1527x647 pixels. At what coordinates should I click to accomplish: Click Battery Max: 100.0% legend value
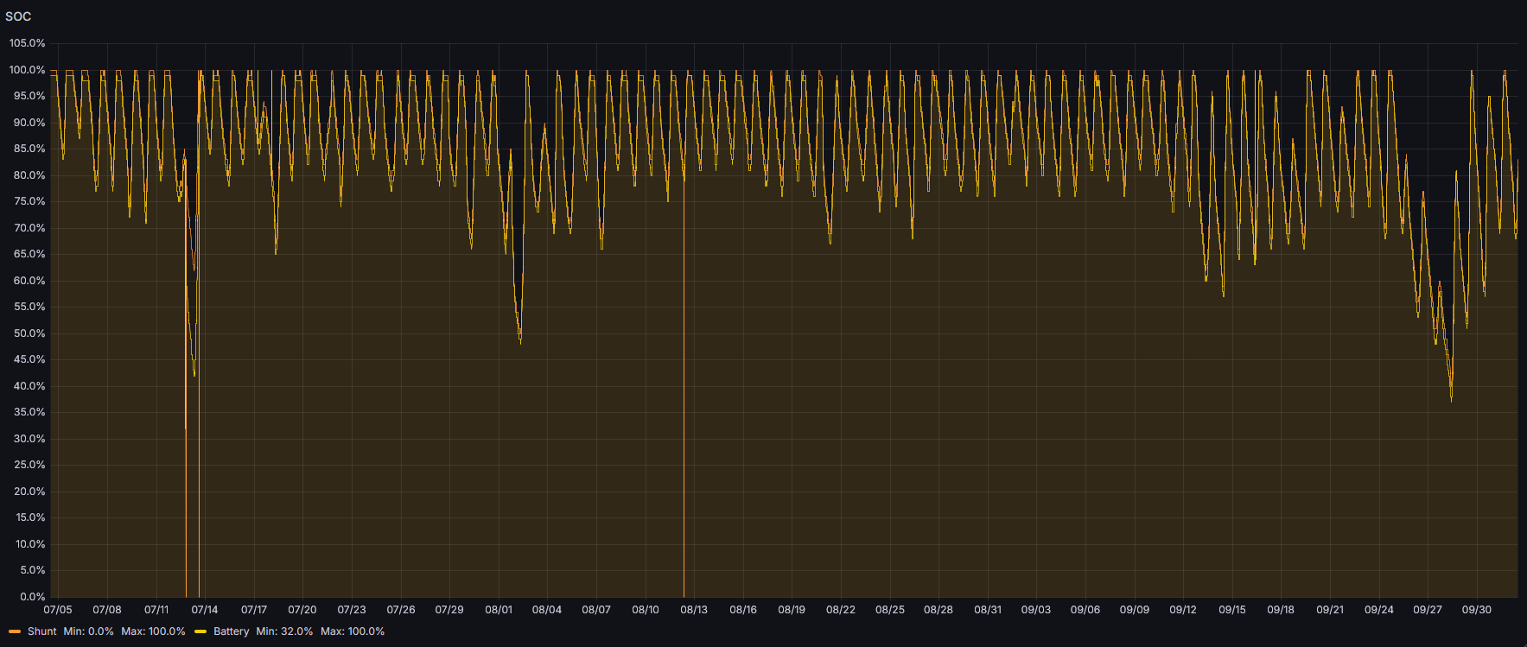[x=352, y=631]
